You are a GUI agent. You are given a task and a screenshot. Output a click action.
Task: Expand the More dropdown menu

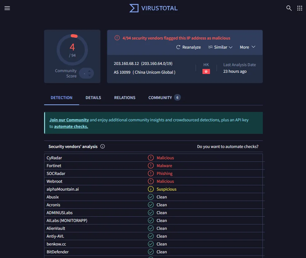247,47
